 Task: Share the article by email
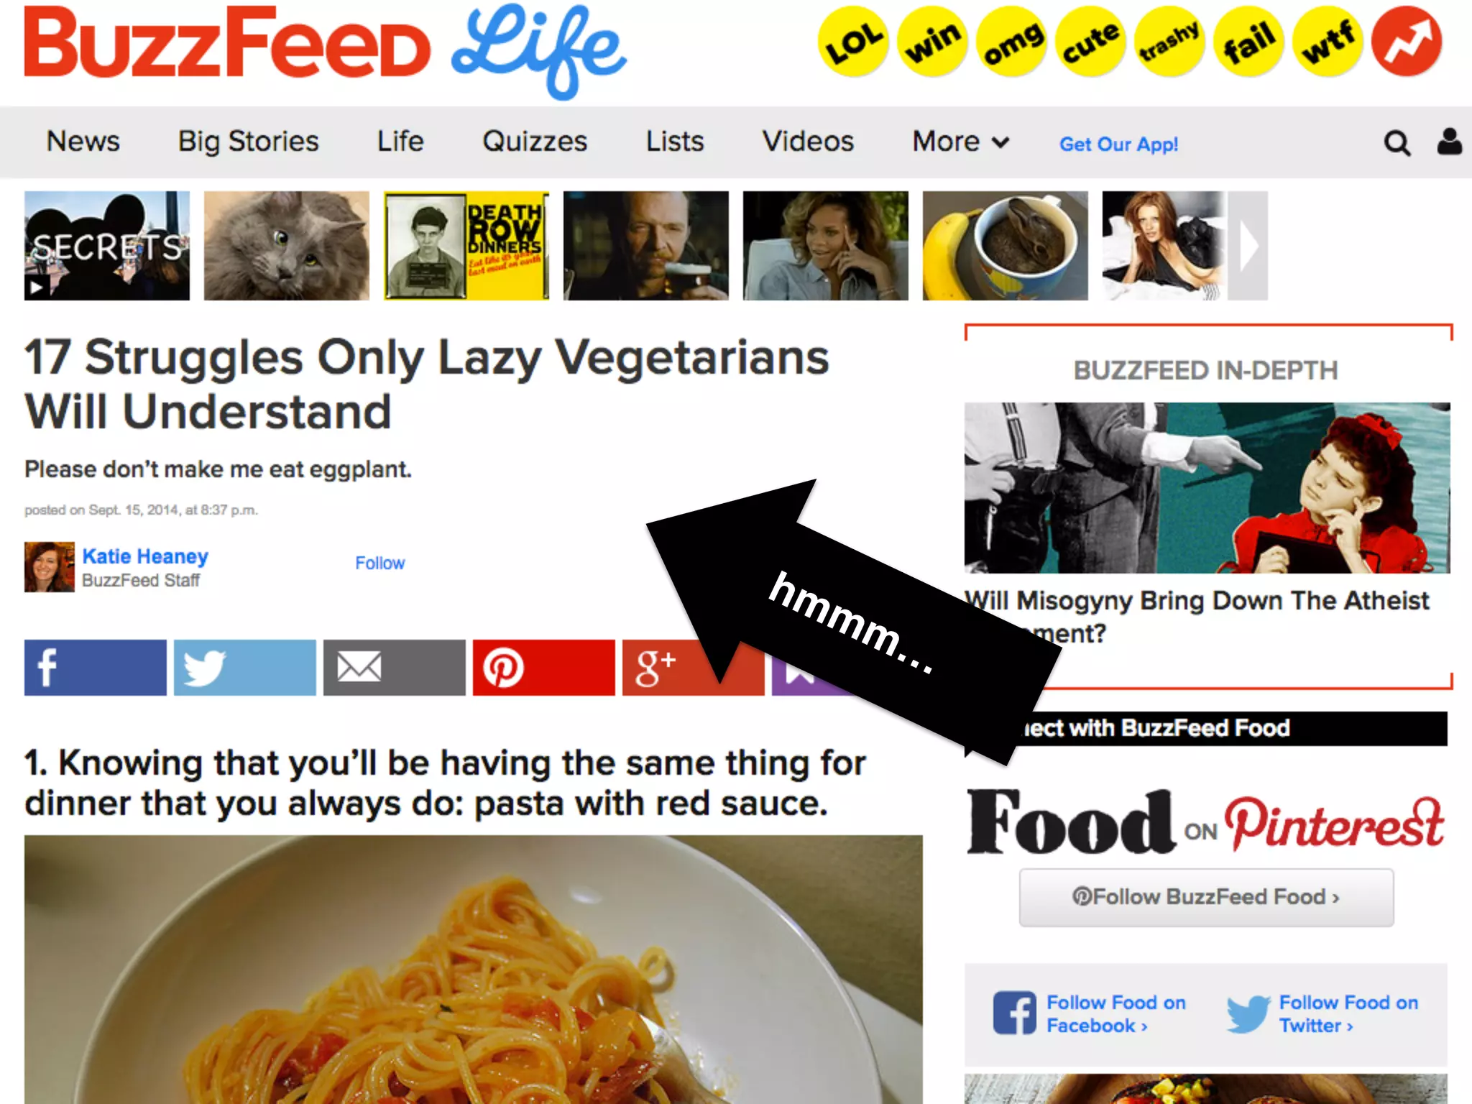pyautogui.click(x=394, y=668)
